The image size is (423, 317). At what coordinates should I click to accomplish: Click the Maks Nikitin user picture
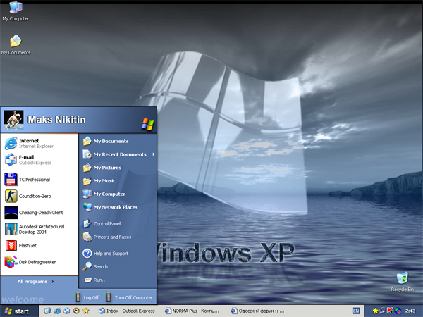[13, 120]
